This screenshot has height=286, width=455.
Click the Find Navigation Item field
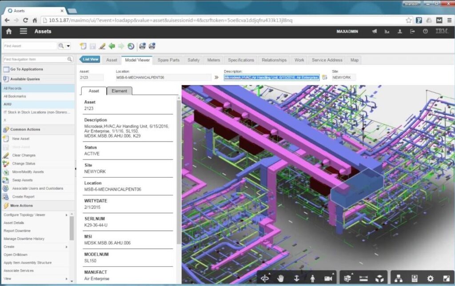pyautogui.click(x=35, y=59)
